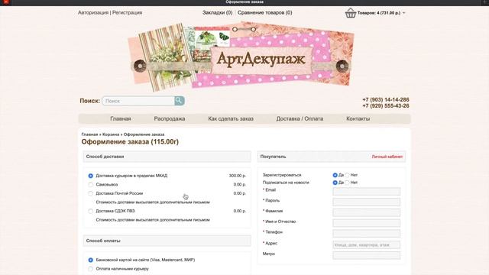The height and width of the screenshot is (275, 489).
Task: Expand the cart dropdown arrow
Action: (404, 13)
